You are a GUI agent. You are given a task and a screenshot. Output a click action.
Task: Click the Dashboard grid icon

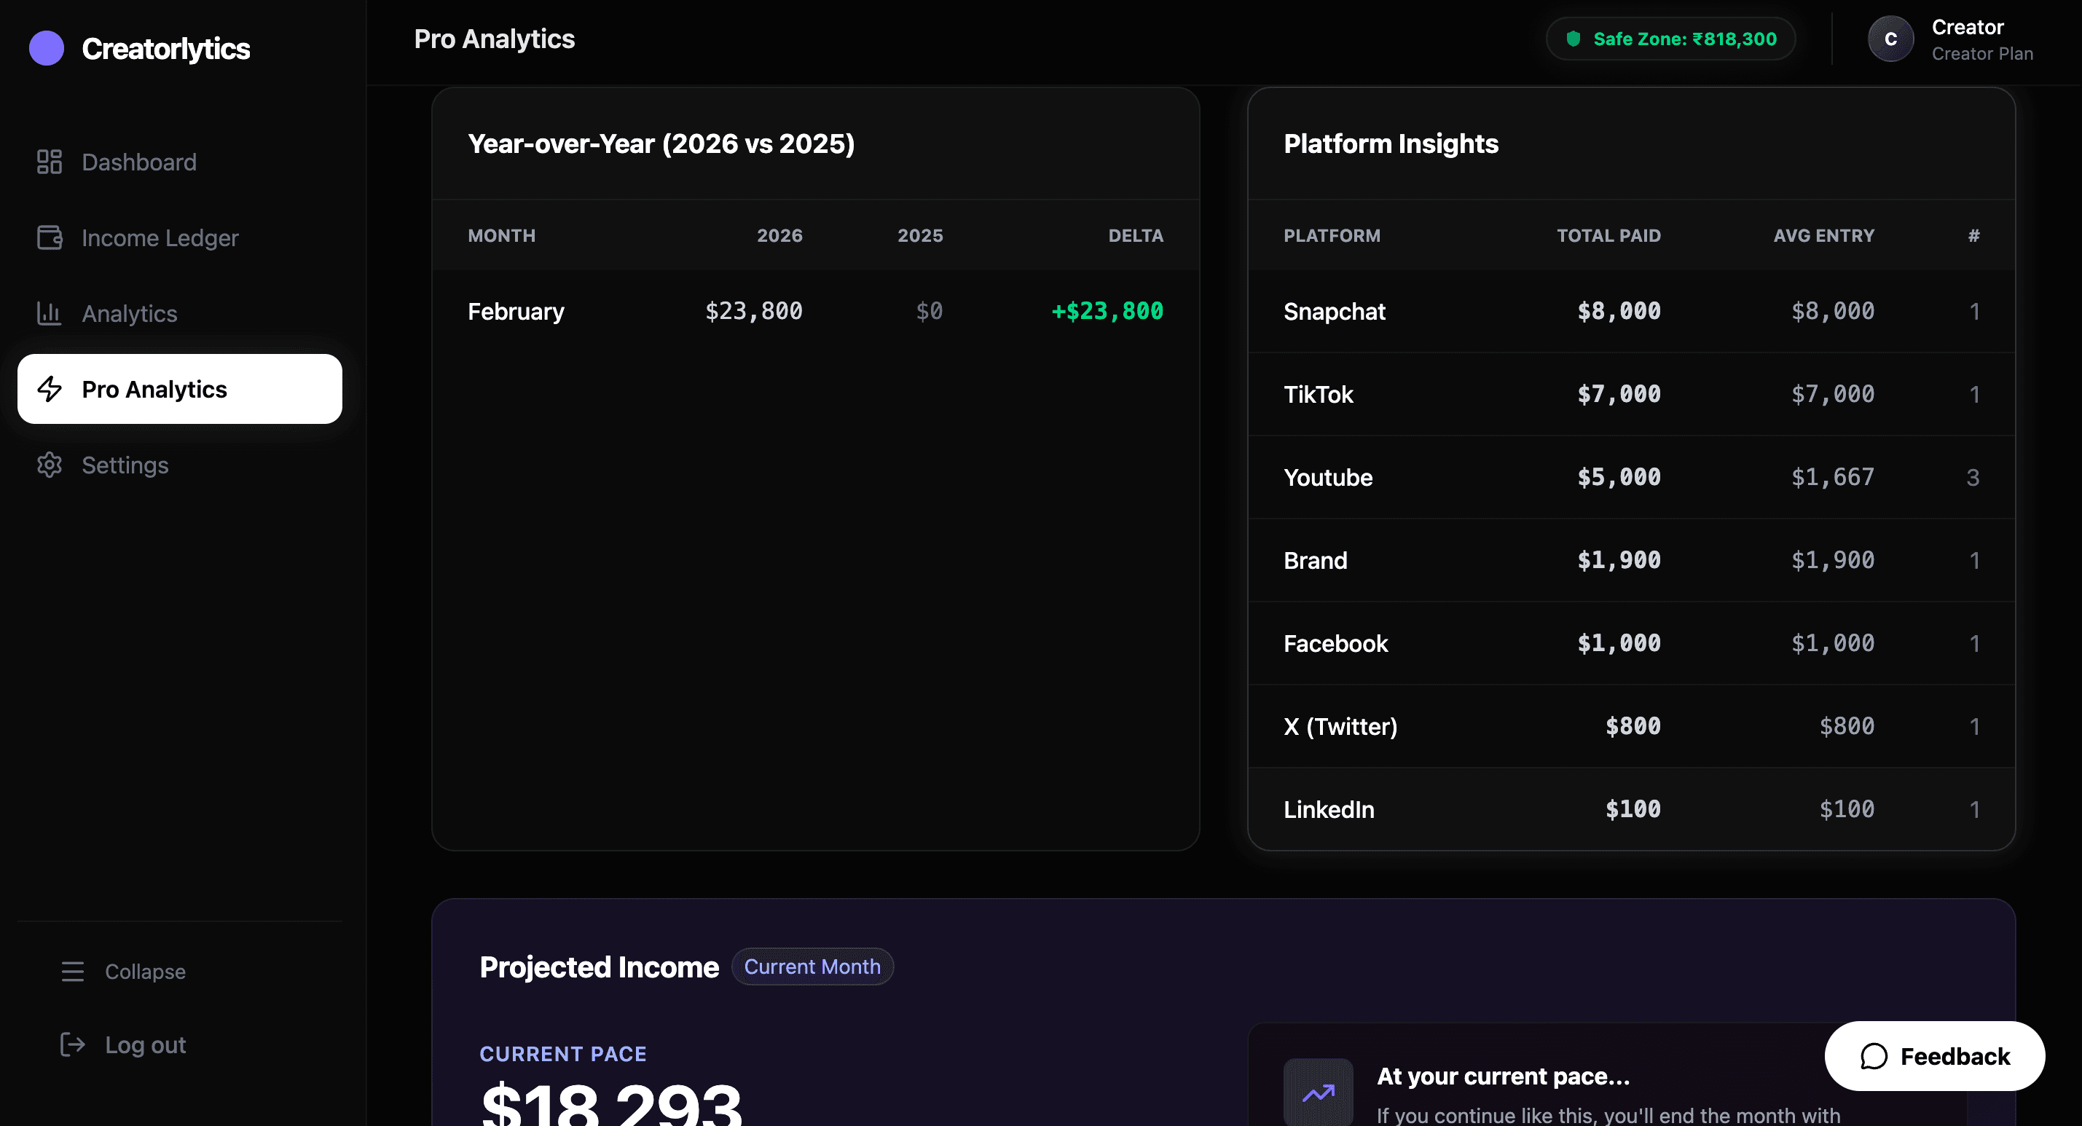(x=50, y=162)
